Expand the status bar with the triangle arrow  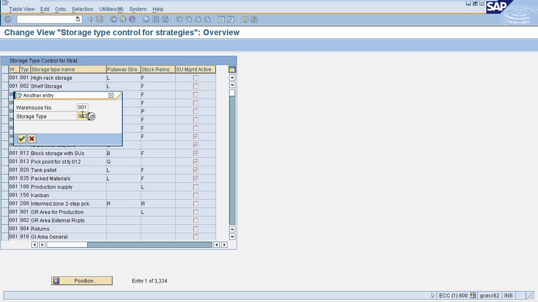[x=433, y=295]
